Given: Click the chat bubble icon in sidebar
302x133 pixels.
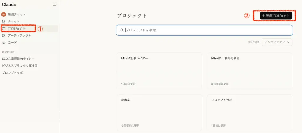Looking at the screenshot, I should pos(4,21).
